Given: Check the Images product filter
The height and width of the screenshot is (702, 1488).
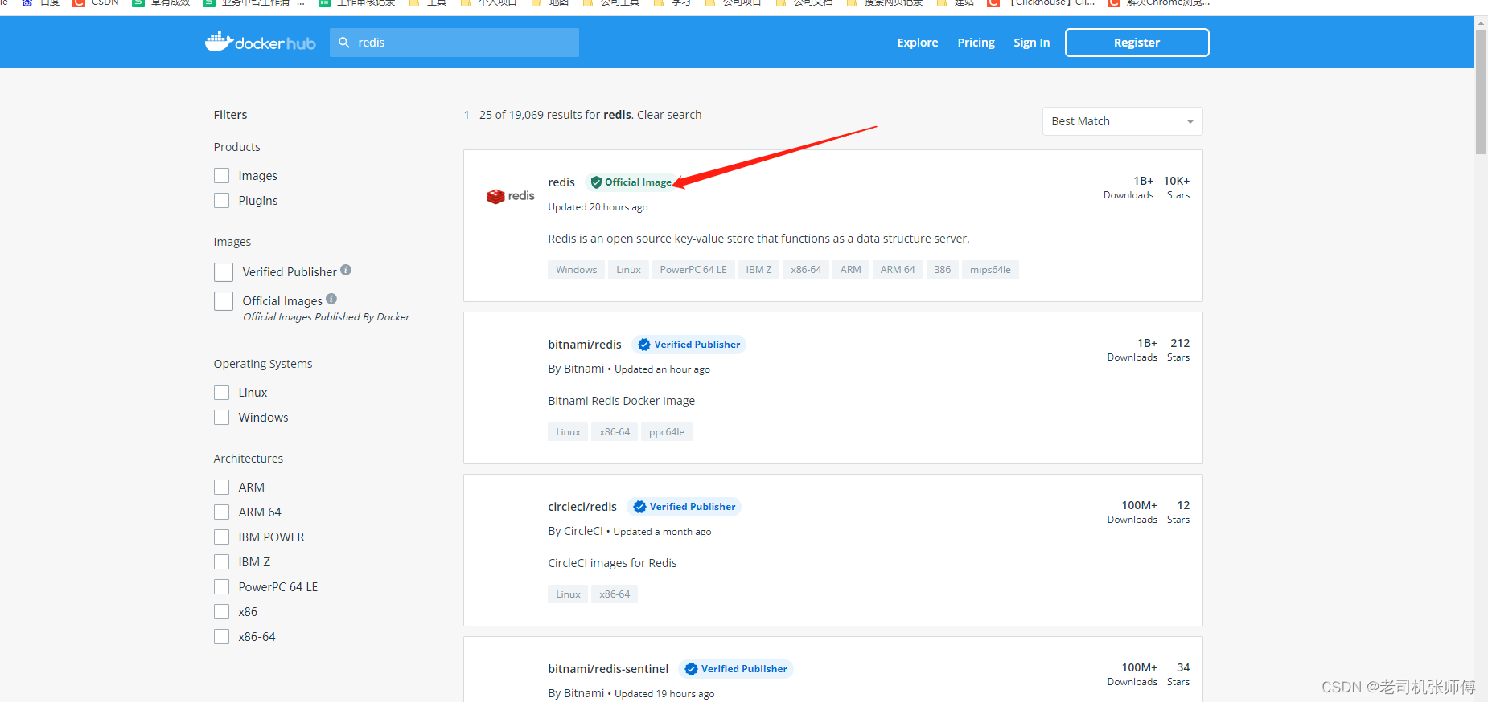Looking at the screenshot, I should tap(222, 176).
